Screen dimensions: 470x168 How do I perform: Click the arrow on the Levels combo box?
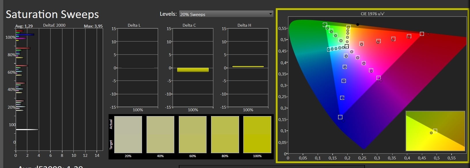click(x=270, y=14)
